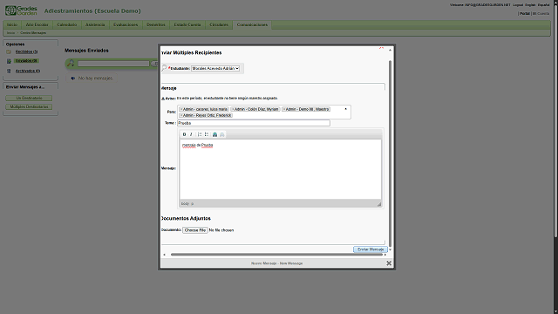The image size is (558, 314).
Task: Open the Mi Cuenta link
Action: 541,14
